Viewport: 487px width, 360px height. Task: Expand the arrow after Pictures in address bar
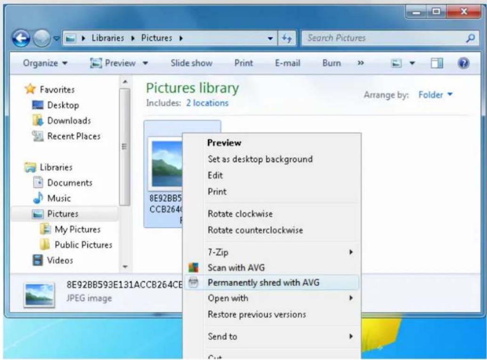coord(181,38)
